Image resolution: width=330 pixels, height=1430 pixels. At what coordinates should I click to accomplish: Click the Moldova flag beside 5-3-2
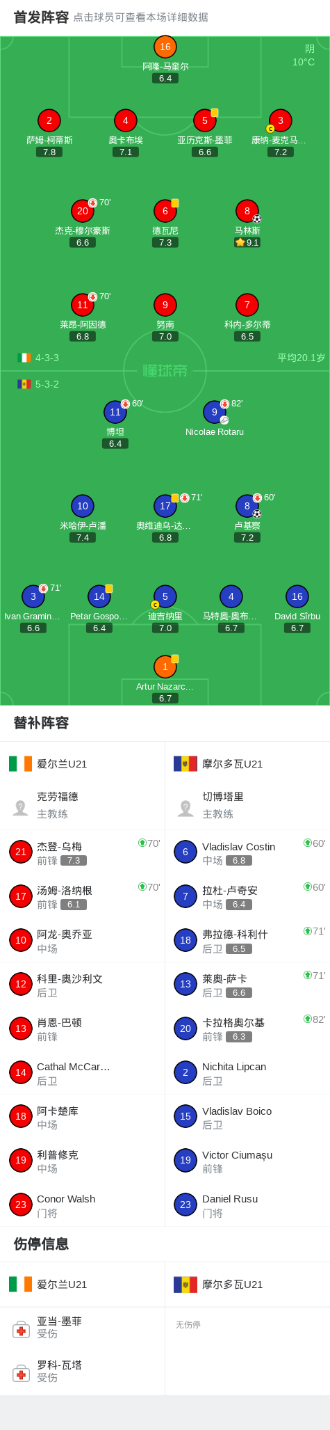[x=24, y=384]
